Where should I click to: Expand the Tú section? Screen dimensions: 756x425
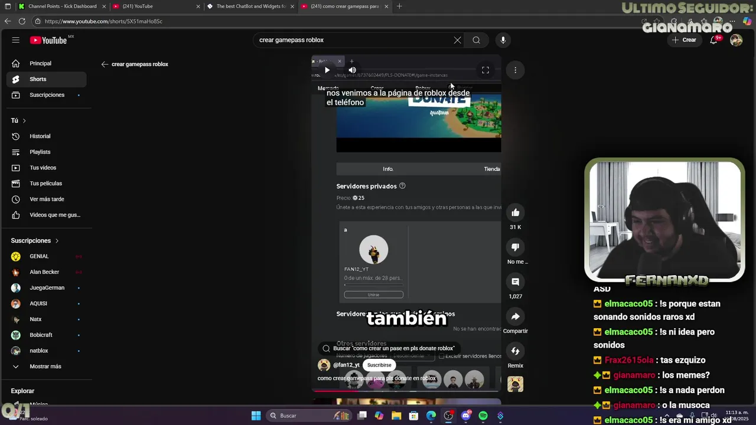point(18,120)
